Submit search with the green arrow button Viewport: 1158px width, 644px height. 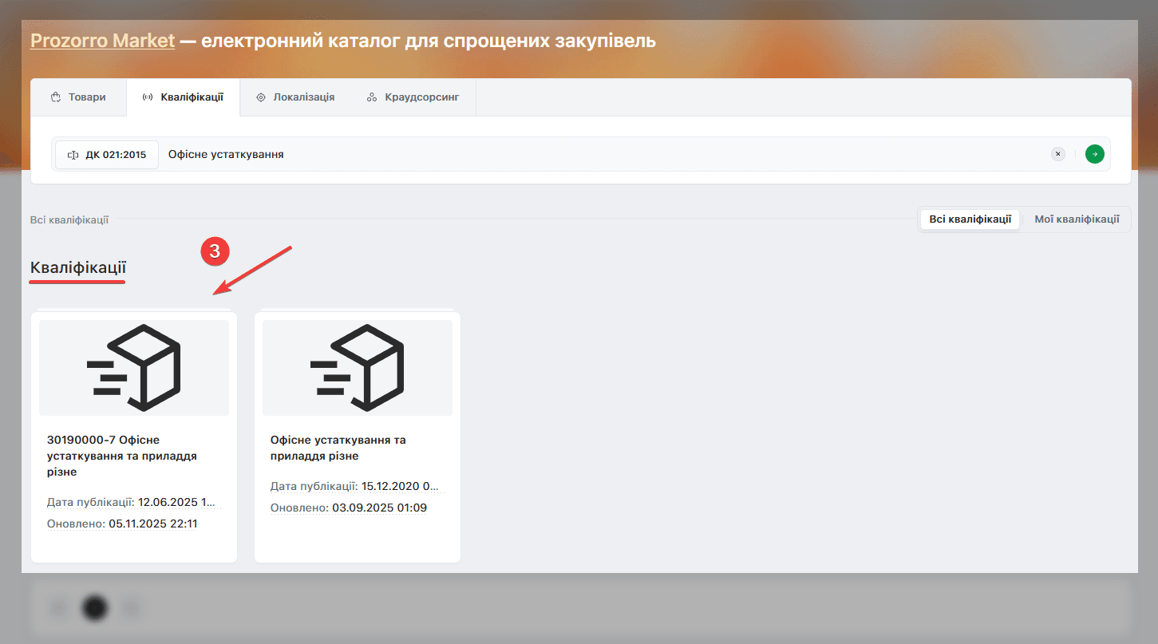tap(1095, 155)
